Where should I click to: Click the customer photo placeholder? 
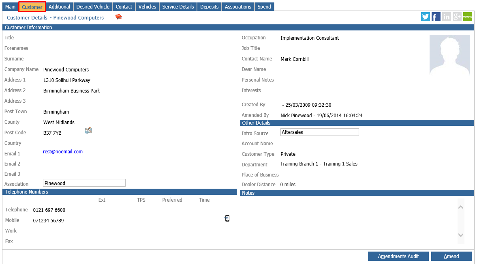(x=449, y=54)
